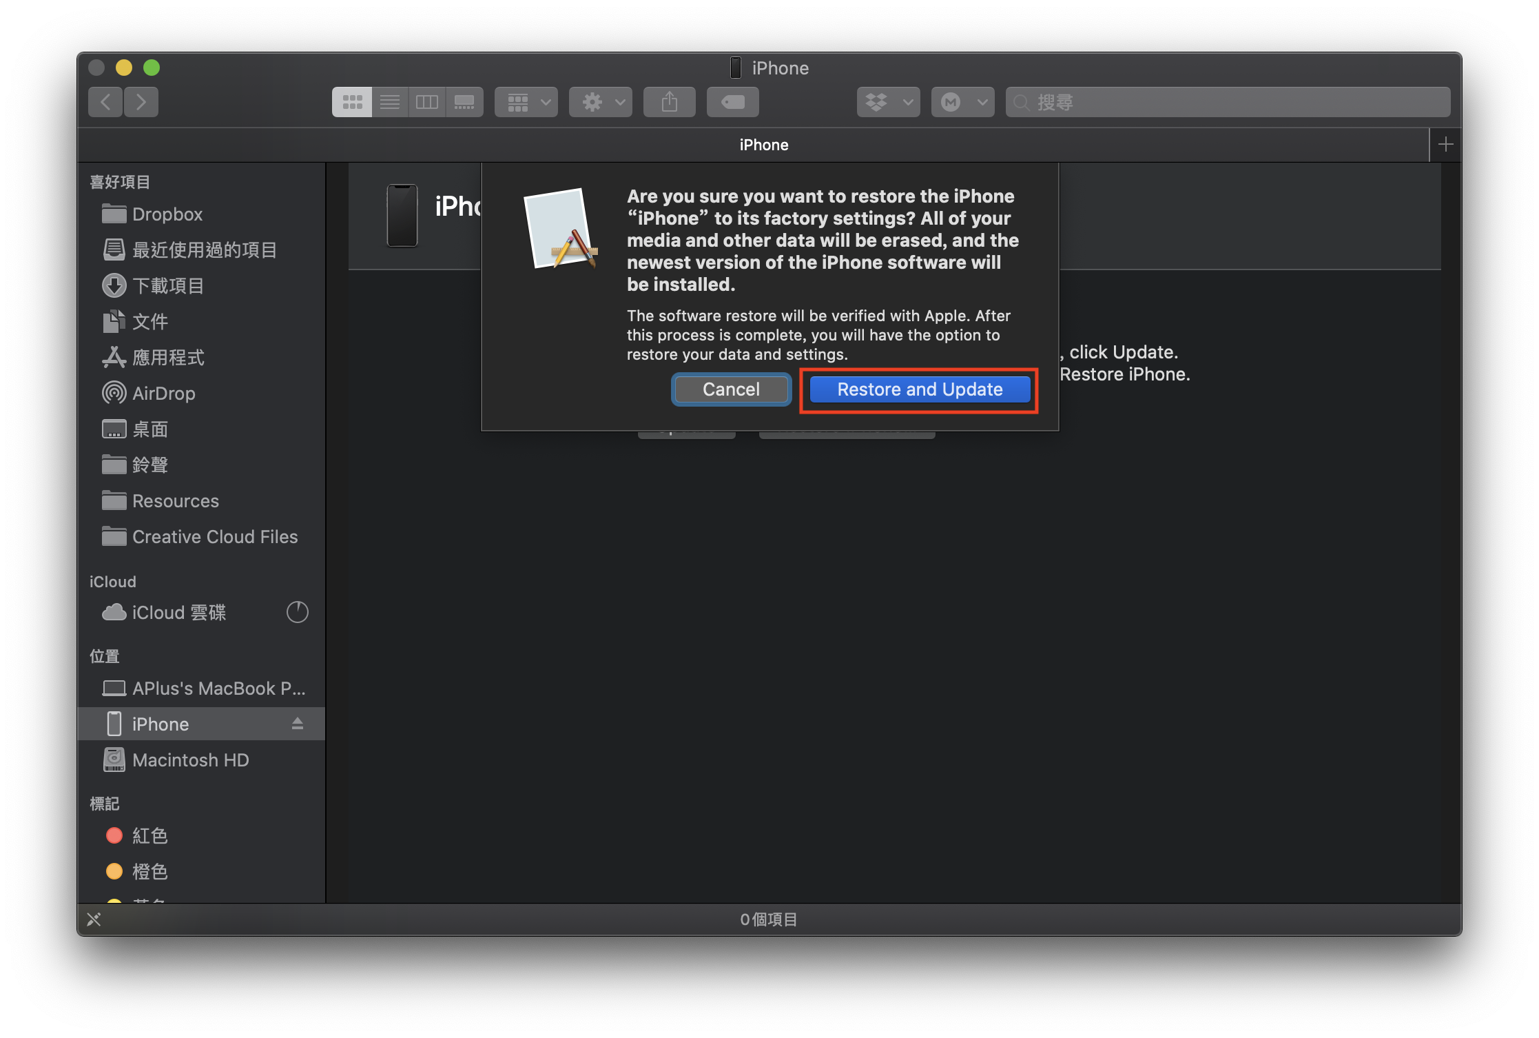Open 鈴聲 folder in sidebar

pos(201,465)
